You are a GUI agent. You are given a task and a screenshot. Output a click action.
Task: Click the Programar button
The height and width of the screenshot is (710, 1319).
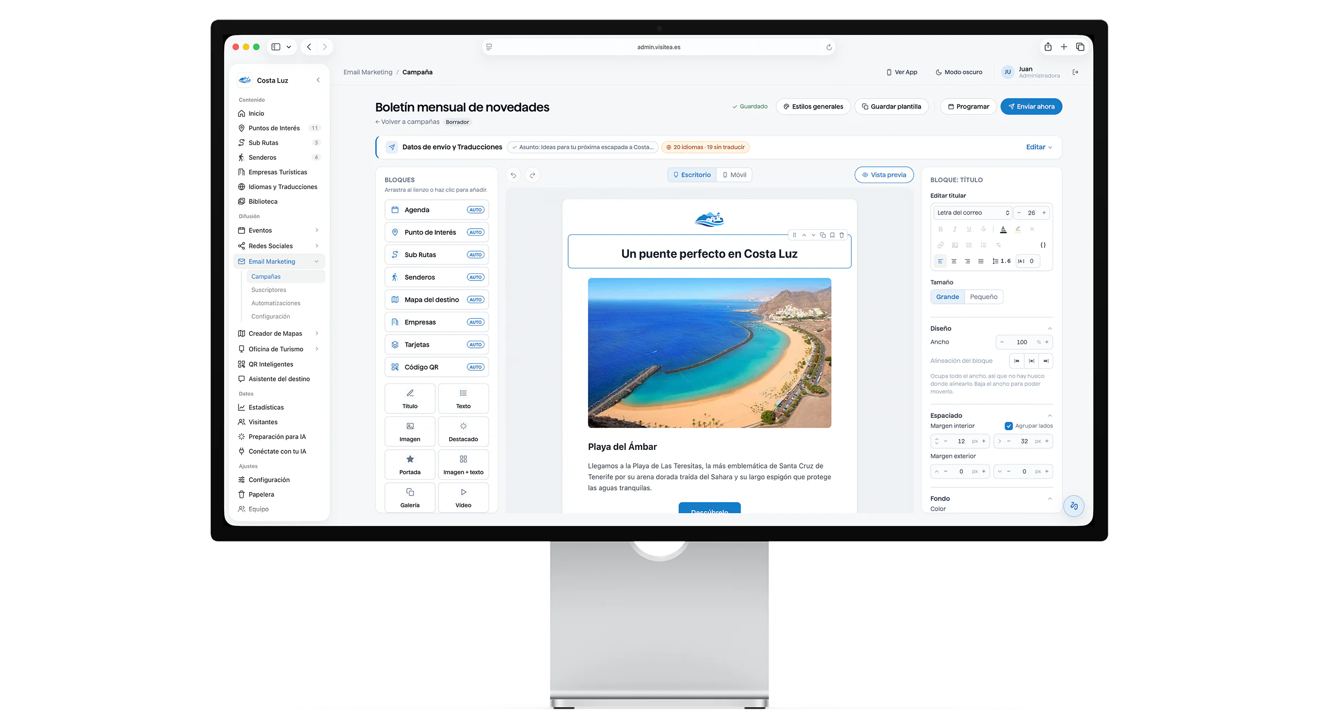968,106
